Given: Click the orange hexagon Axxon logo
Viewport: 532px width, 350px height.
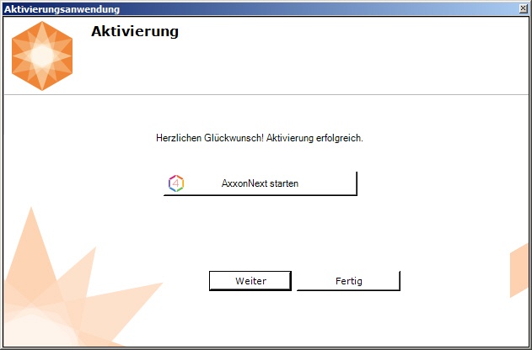Looking at the screenshot, I should [42, 56].
